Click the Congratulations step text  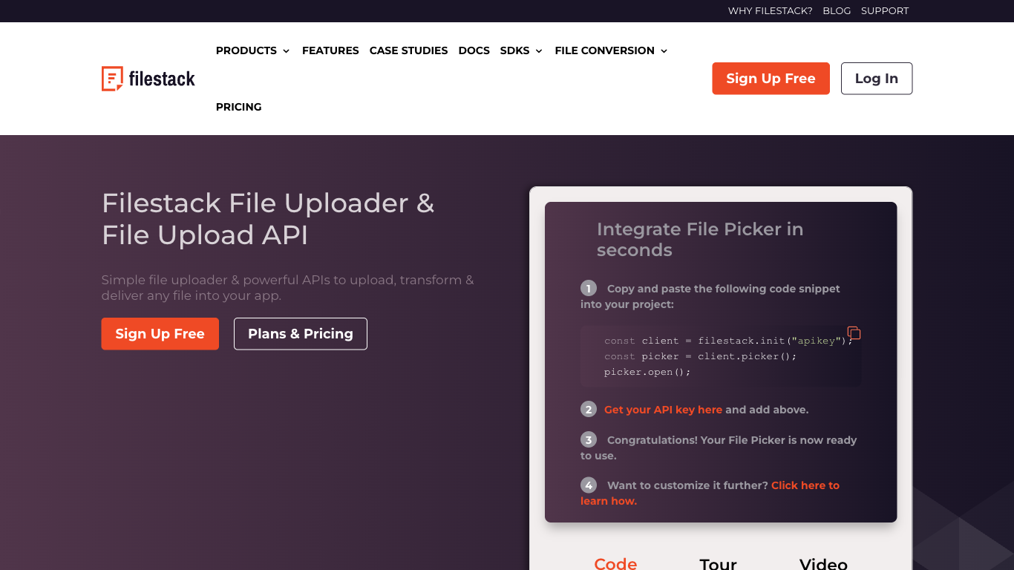click(719, 448)
